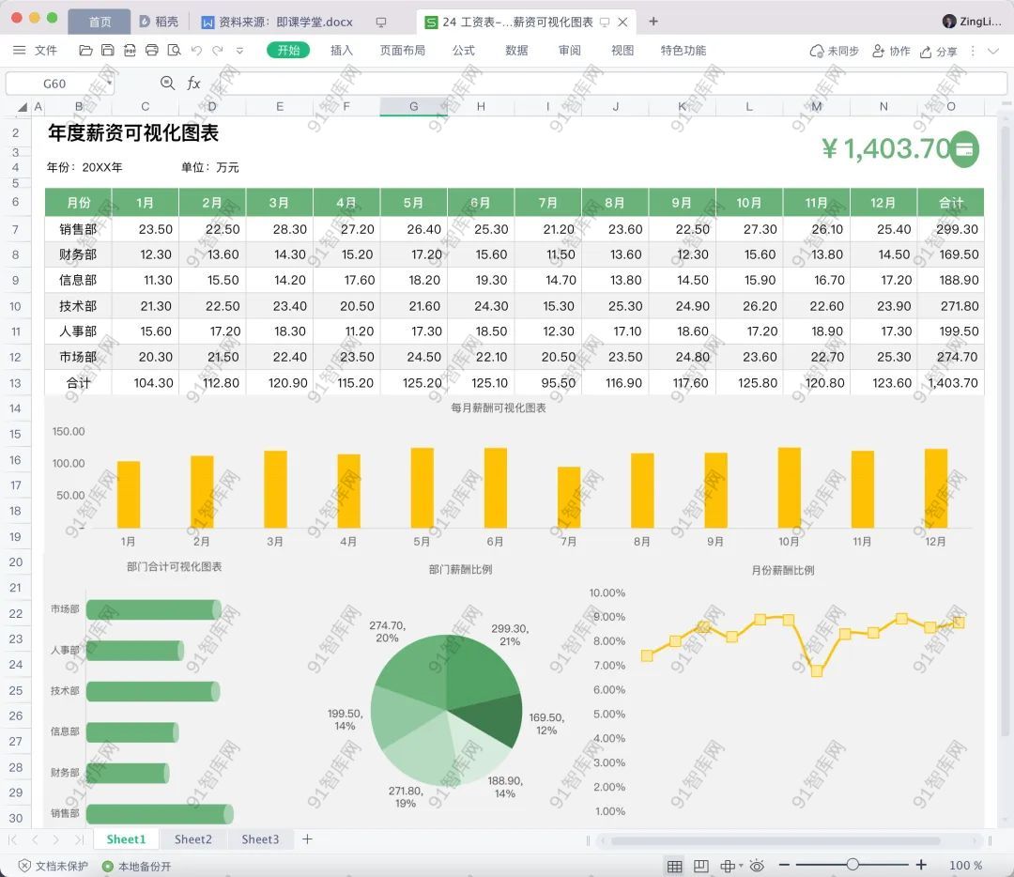Expand the cell name box dropdown

[x=109, y=84]
